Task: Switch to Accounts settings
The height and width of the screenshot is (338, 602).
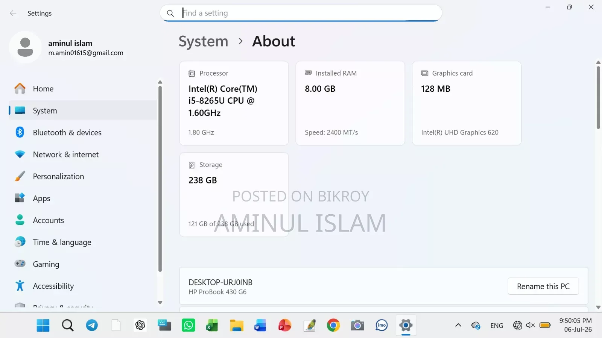Action: (x=83, y=220)
